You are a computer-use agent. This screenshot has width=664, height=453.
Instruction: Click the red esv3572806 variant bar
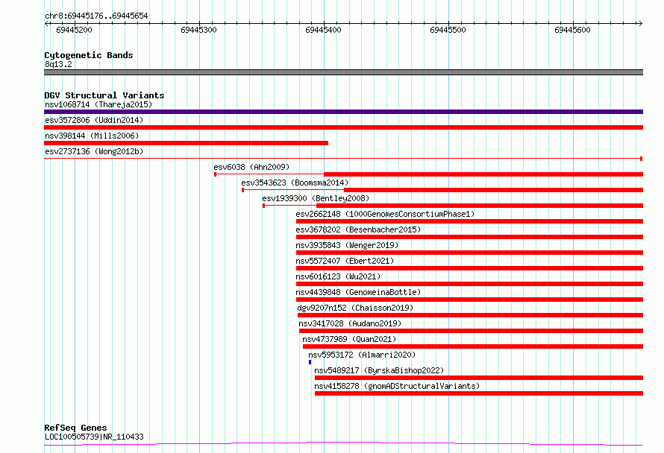[x=343, y=127]
